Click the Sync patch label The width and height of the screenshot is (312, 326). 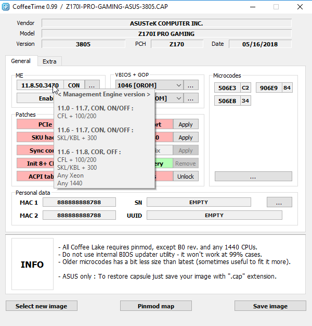(35, 151)
